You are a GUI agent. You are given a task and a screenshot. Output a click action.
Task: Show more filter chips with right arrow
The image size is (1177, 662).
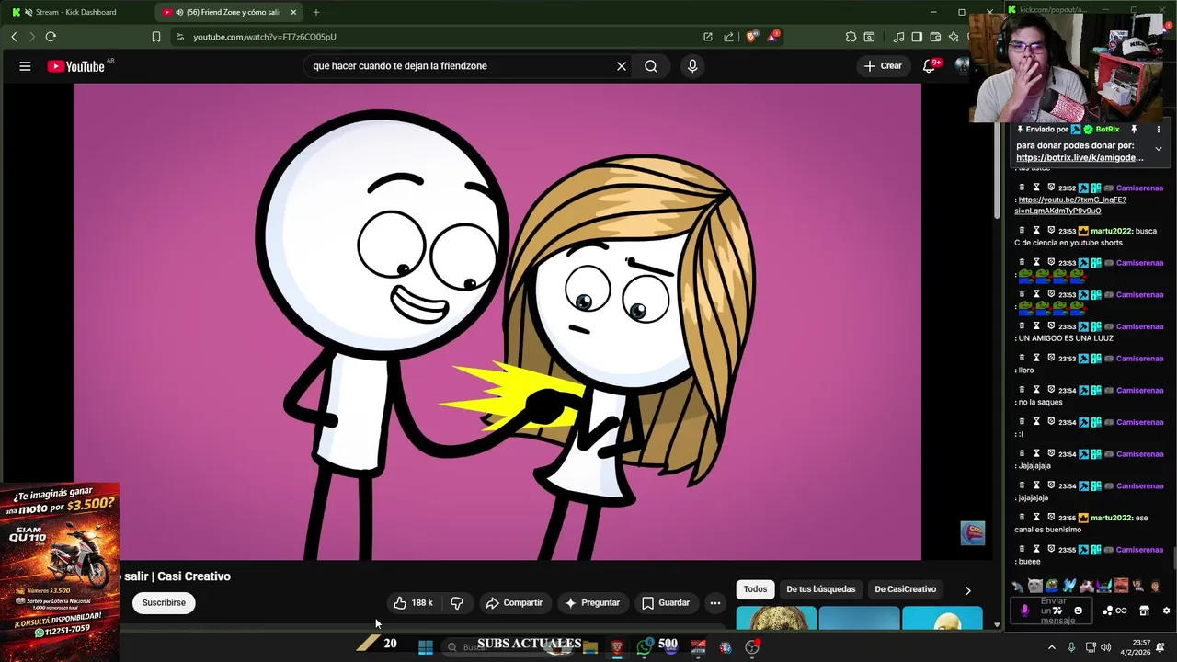click(967, 590)
